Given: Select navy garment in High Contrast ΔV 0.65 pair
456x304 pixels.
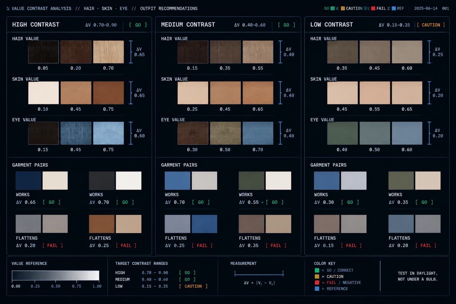Looking at the screenshot, I should 28,181.
